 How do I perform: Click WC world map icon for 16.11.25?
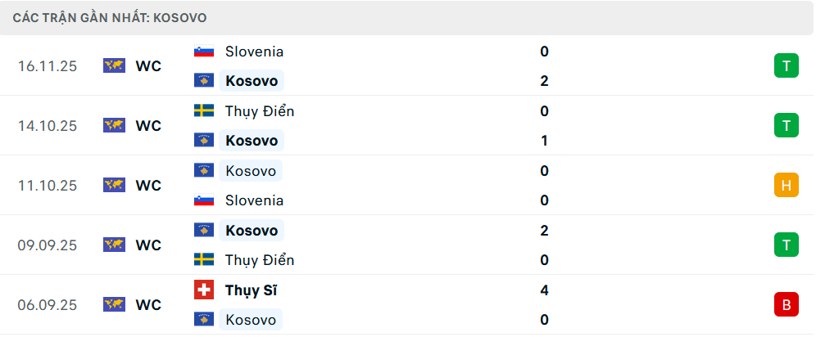[114, 66]
